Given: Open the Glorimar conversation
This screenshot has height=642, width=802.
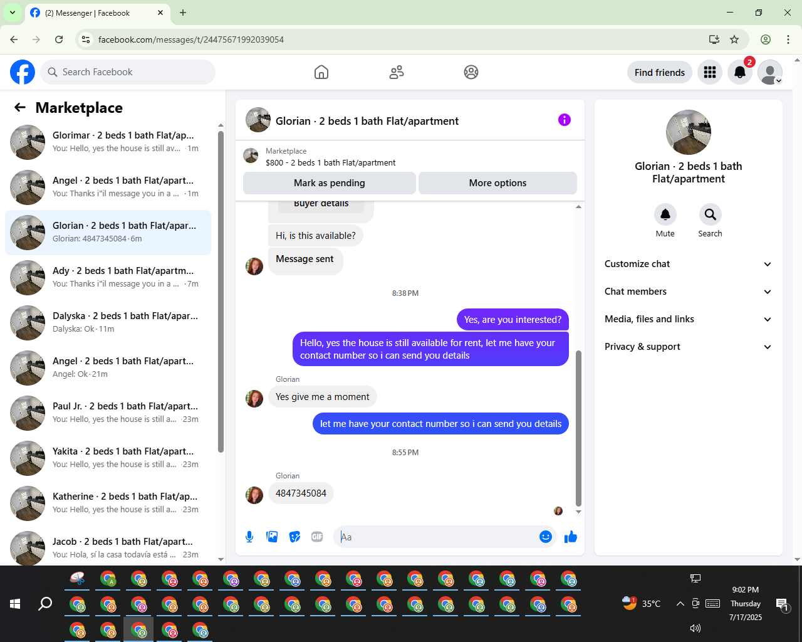Looking at the screenshot, I should (108, 142).
